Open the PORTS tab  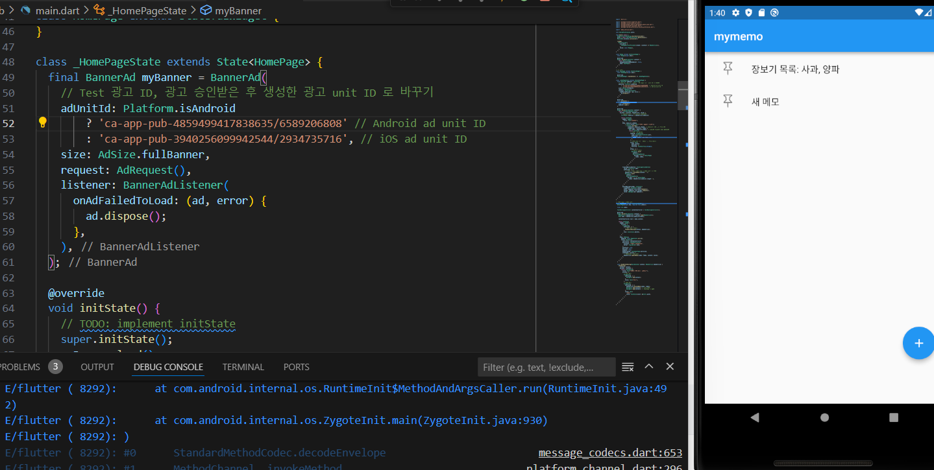pos(297,367)
